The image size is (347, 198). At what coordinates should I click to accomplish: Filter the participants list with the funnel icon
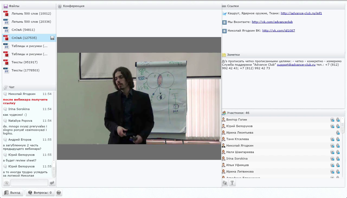(232, 183)
